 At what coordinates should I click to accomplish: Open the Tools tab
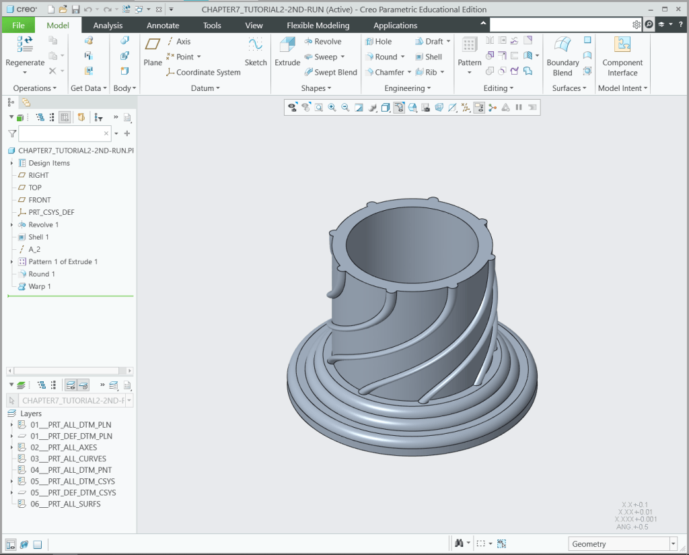pyautogui.click(x=212, y=25)
